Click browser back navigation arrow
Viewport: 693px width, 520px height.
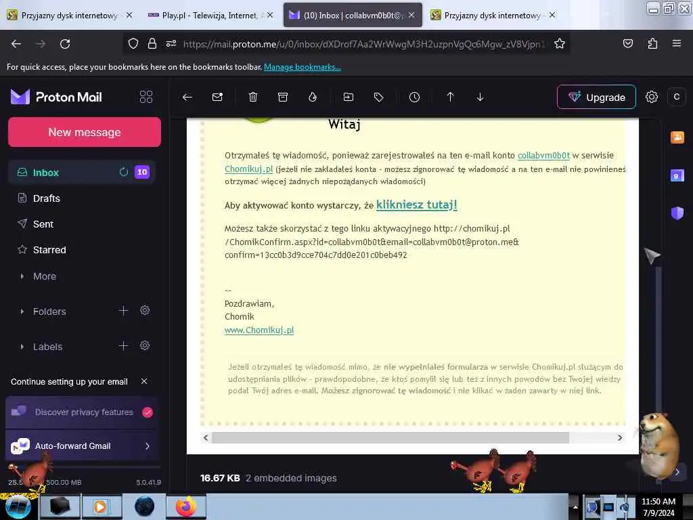point(16,44)
